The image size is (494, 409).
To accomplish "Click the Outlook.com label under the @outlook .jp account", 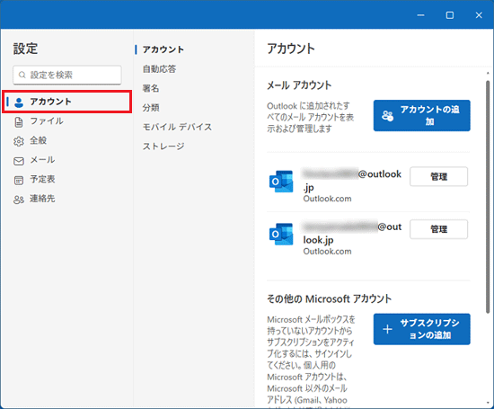I will point(327,199).
